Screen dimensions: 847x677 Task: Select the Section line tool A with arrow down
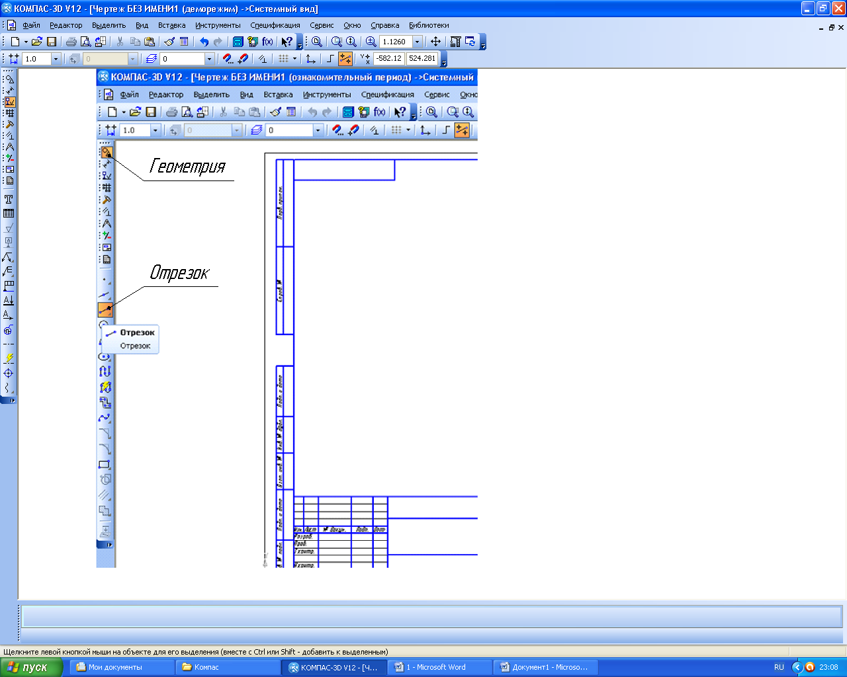9,301
